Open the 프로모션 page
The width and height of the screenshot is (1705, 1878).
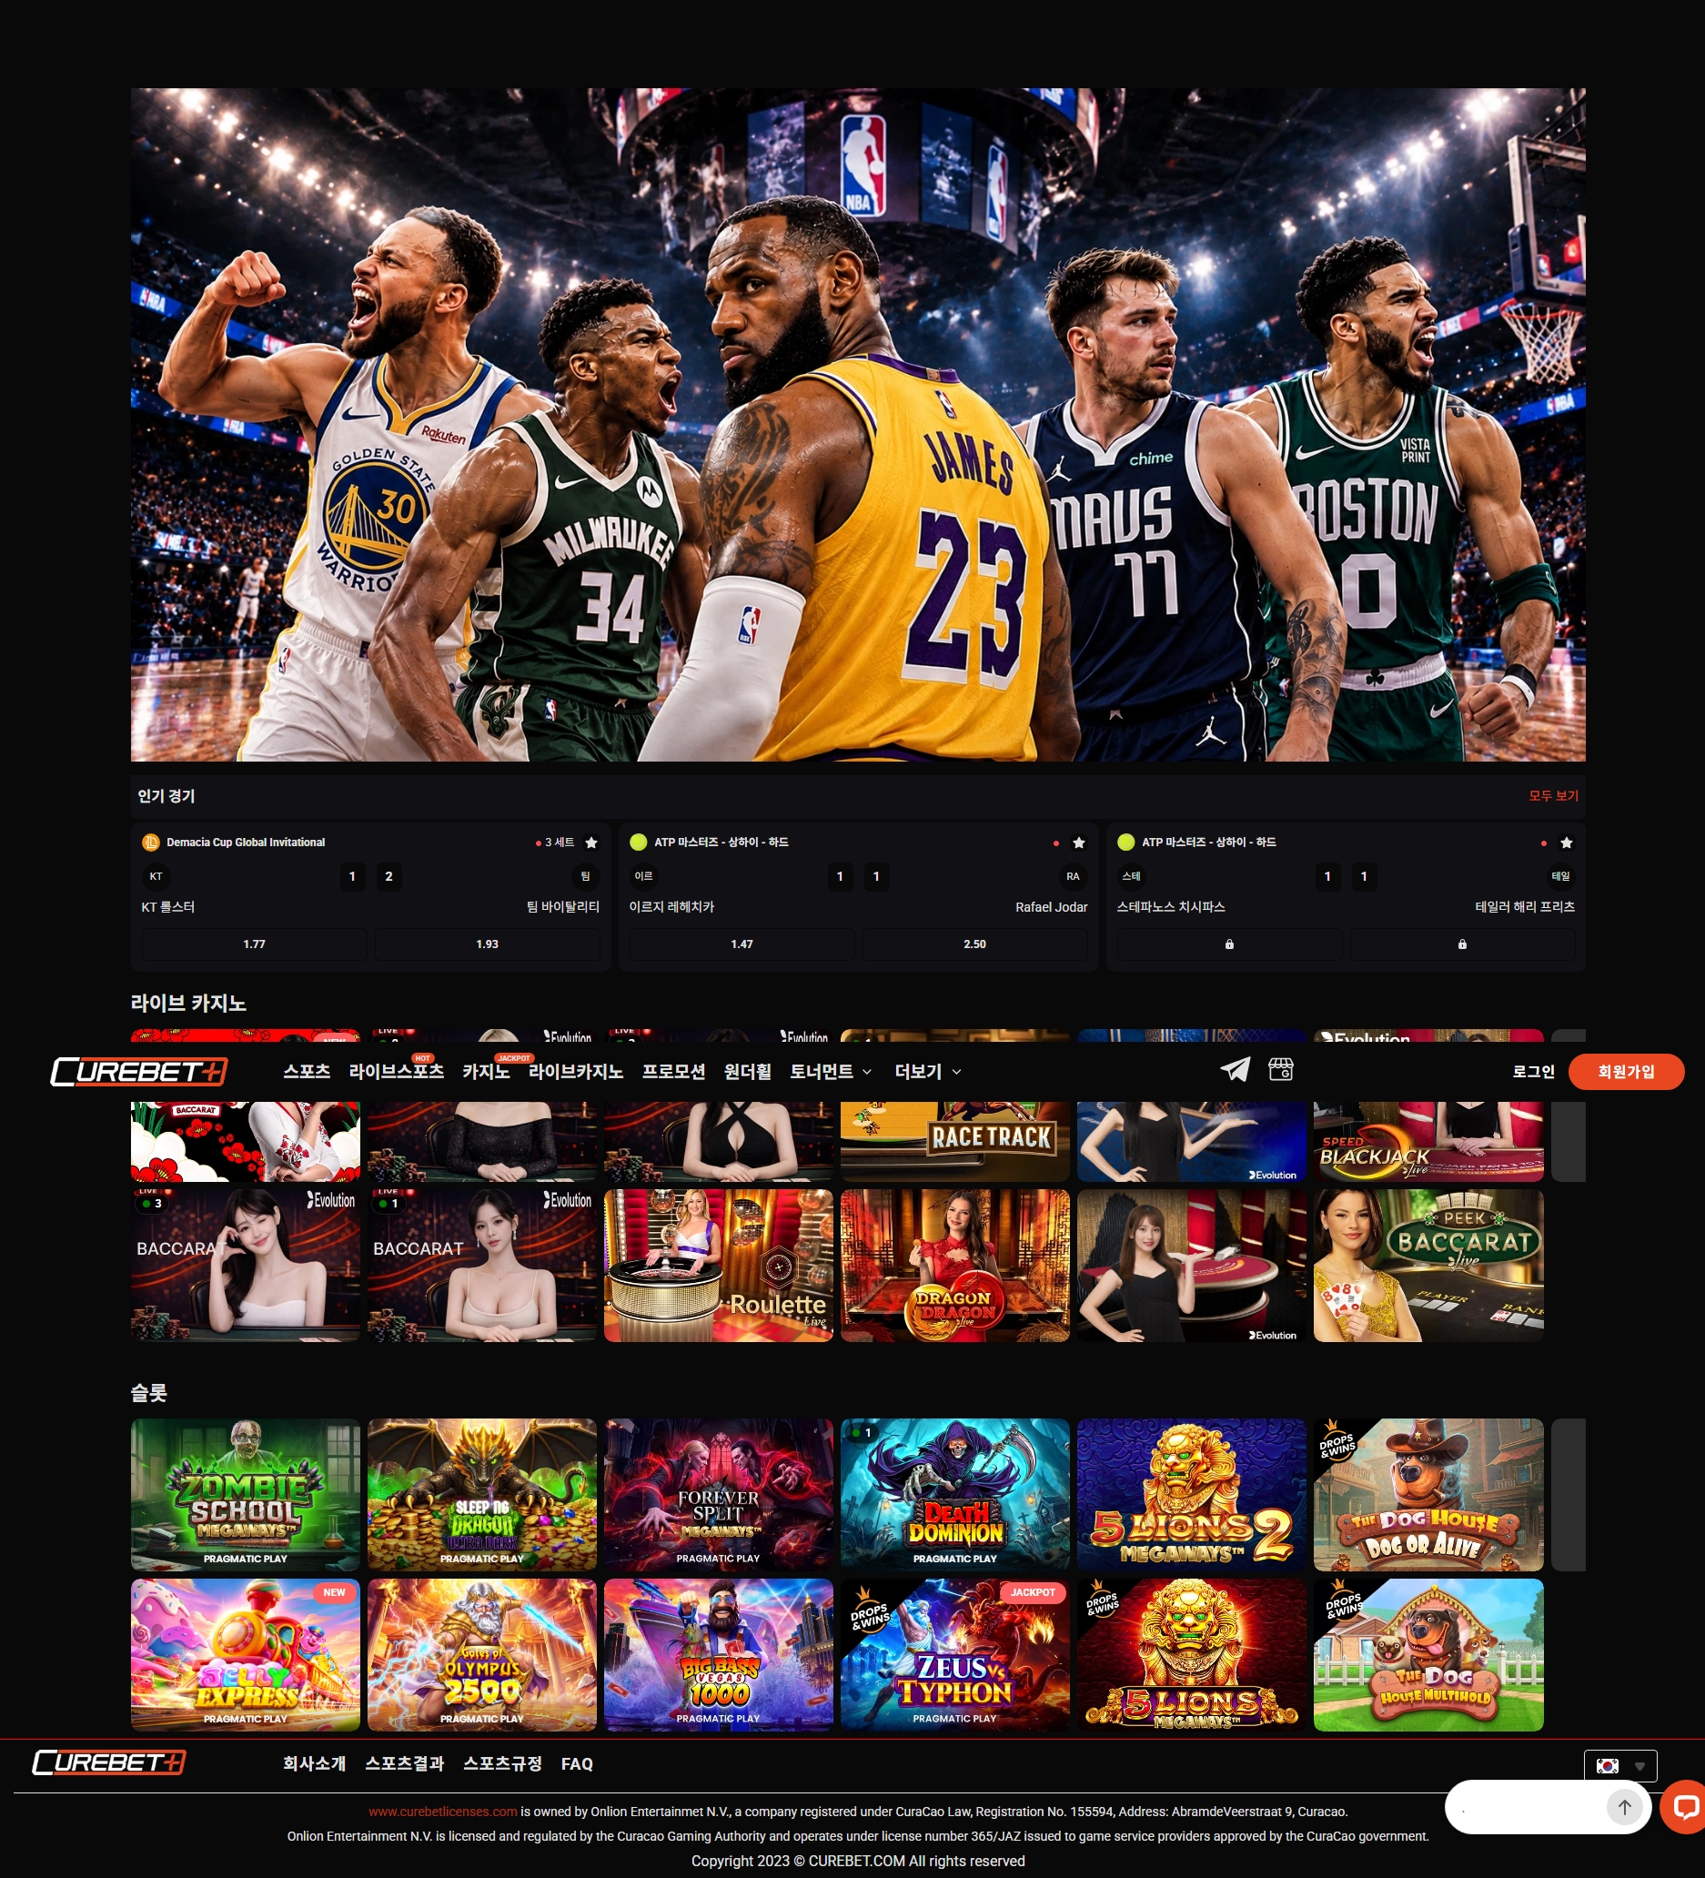pos(673,1071)
